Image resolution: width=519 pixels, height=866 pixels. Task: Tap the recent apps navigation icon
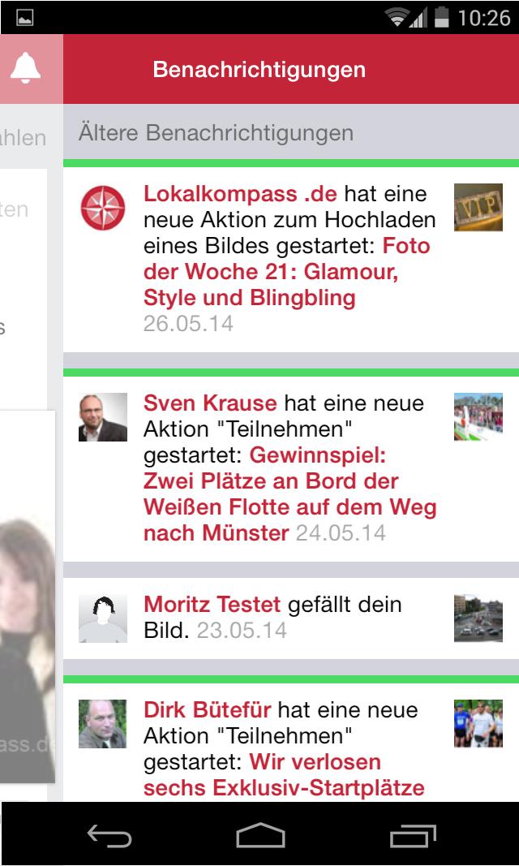[x=413, y=836]
